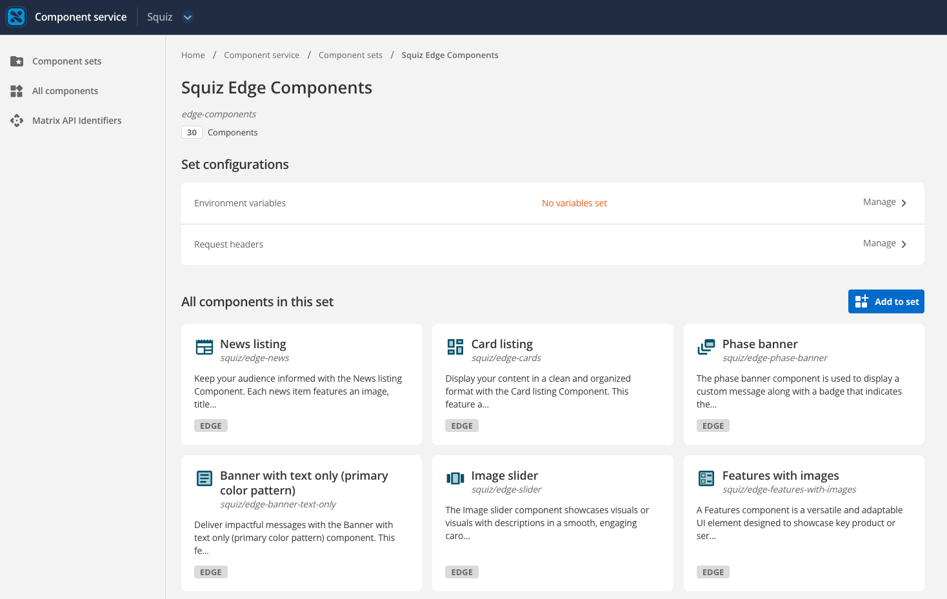Open the Image slider component title
This screenshot has height=599, width=947.
pos(504,476)
